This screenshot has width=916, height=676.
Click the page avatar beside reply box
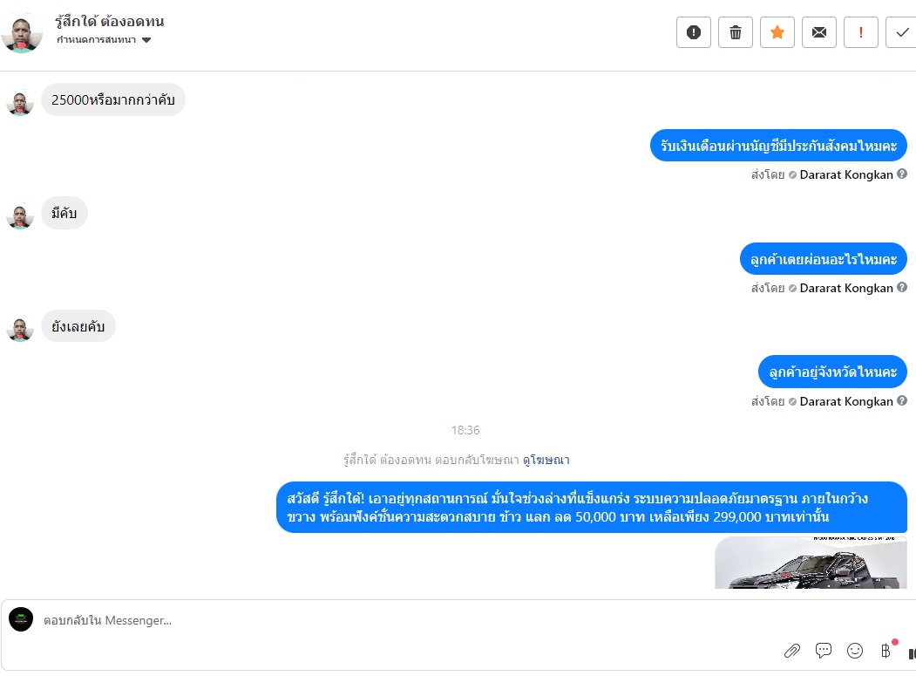pos(21,619)
